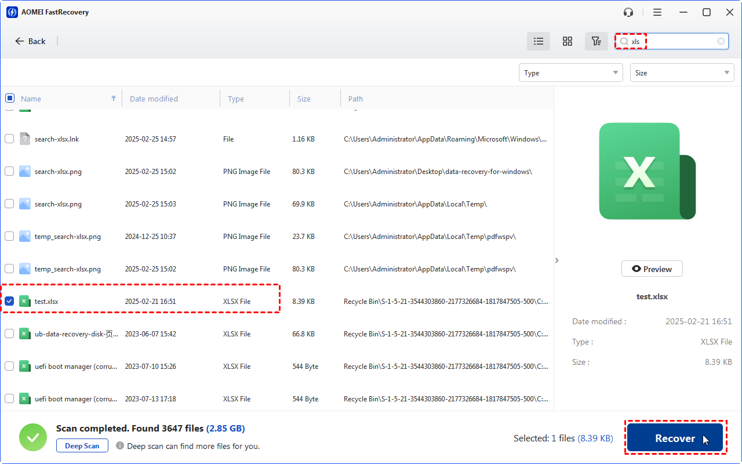Image resolution: width=742 pixels, height=464 pixels.
Task: Click the 23.7 KB size cell
Action: [x=304, y=237]
